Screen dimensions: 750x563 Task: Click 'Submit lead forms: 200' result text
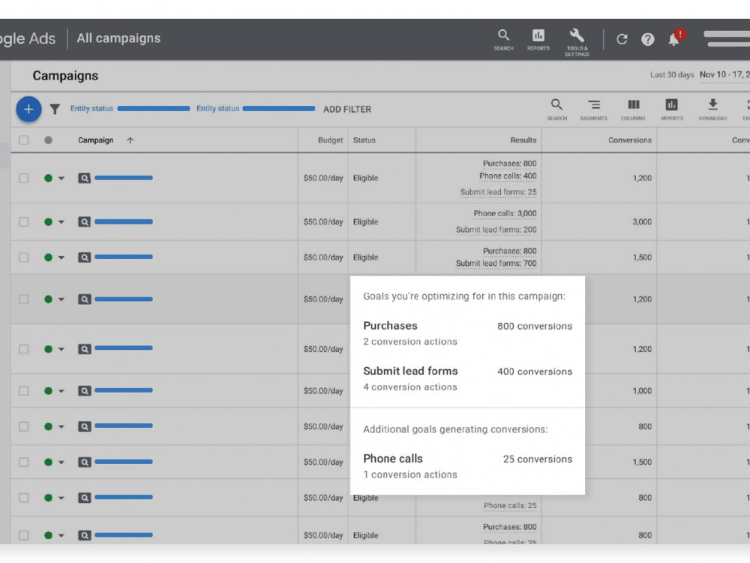tap(496, 230)
